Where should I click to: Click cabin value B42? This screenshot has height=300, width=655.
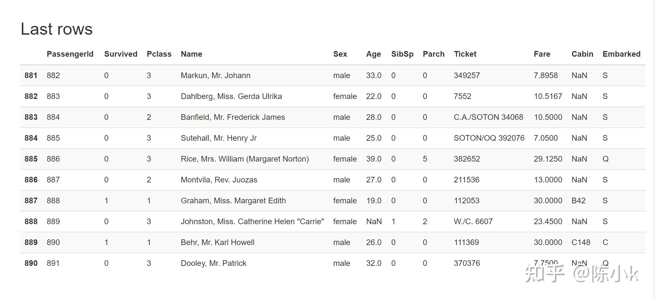(x=578, y=201)
